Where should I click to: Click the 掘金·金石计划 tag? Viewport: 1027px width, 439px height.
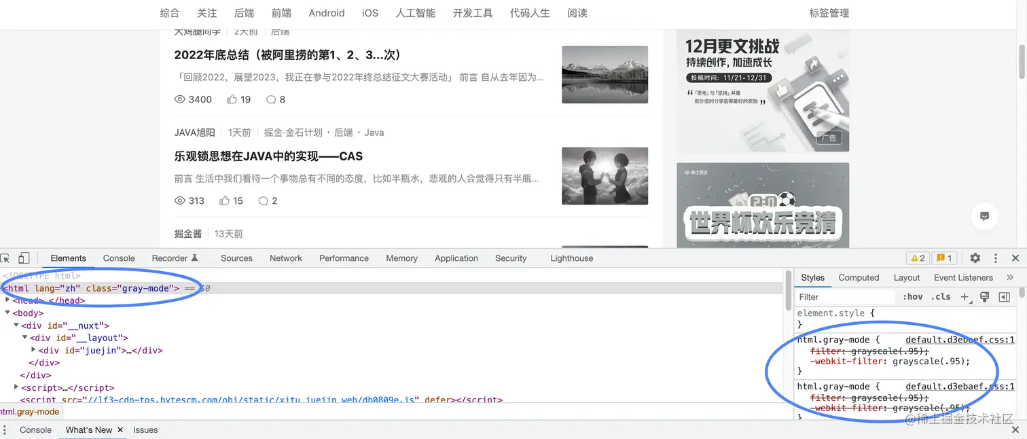tap(293, 133)
